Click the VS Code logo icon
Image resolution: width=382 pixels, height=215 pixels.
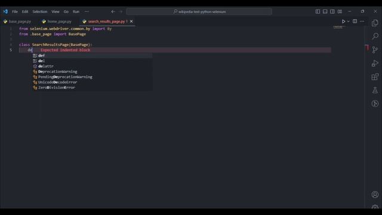tap(5, 11)
